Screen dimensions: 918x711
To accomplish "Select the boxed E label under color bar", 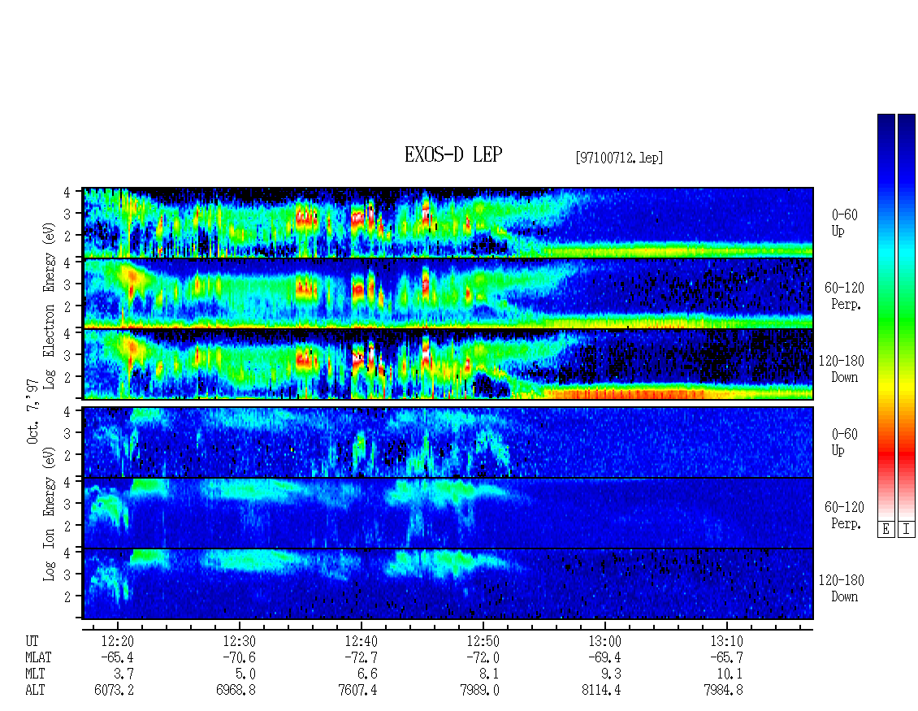I will 886,530.
